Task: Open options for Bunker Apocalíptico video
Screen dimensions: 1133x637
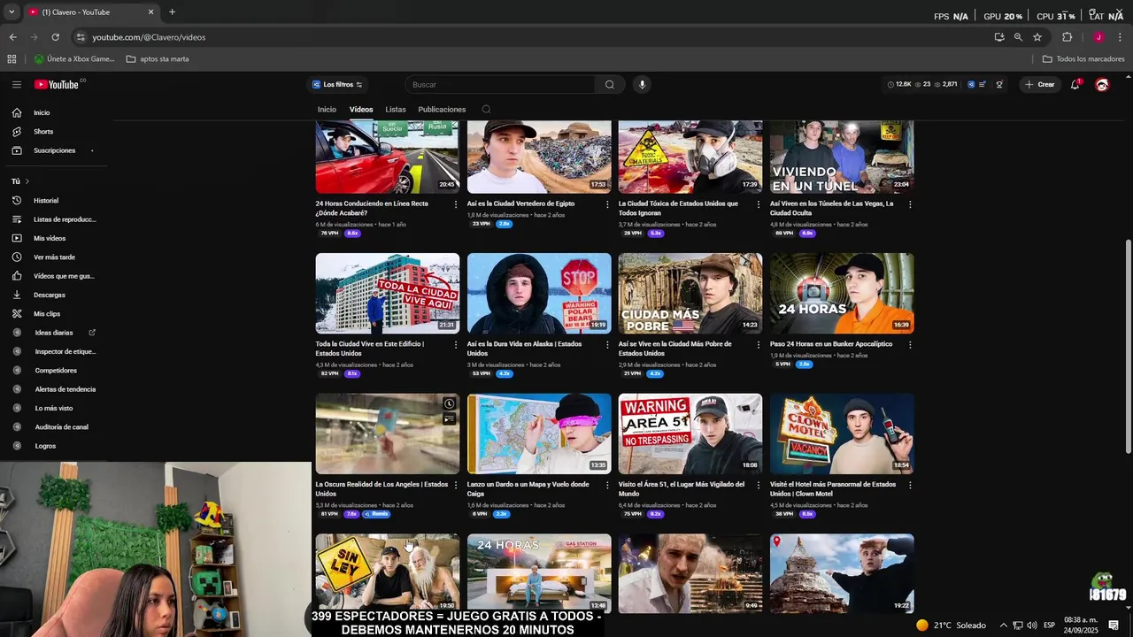Action: (910, 345)
